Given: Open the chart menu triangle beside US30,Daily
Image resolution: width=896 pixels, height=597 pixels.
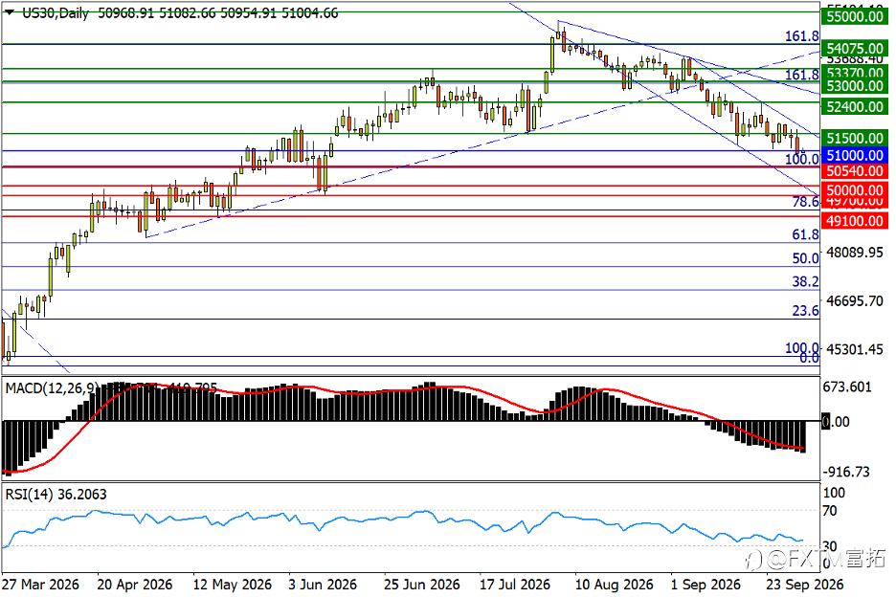Looking at the screenshot, I should [10, 12].
